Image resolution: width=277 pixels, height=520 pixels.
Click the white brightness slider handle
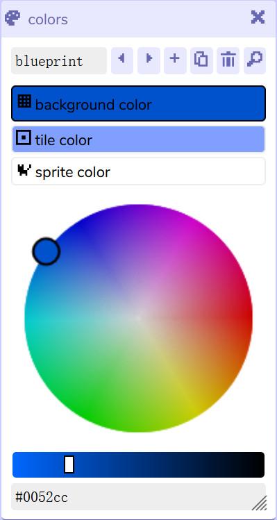click(69, 464)
